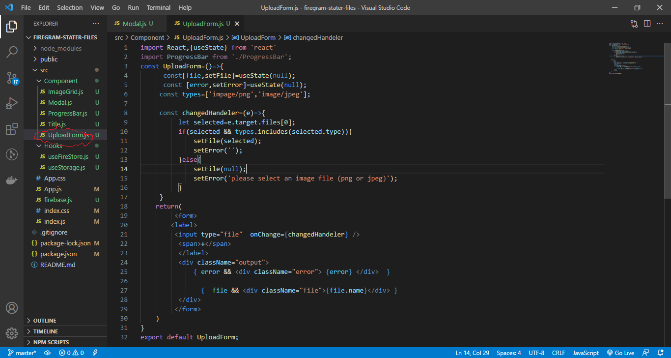Open the Git Graph activity bar icon
Viewport: 671px width, 358px height.
point(12,154)
